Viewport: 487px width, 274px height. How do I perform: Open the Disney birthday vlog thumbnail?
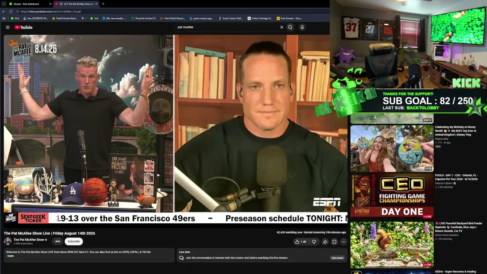[392, 148]
